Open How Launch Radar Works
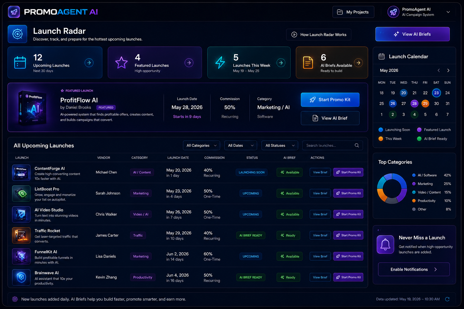The image size is (464, 309). tap(319, 35)
